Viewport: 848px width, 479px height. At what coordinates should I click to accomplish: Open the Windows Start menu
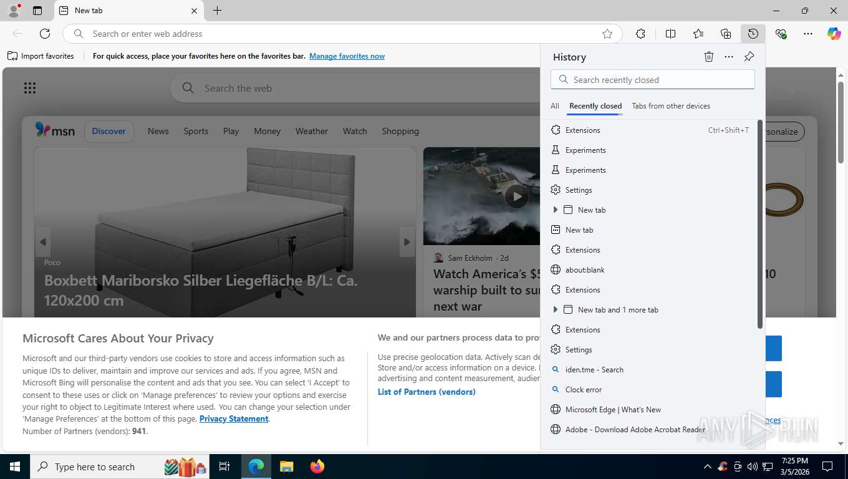coord(14,467)
